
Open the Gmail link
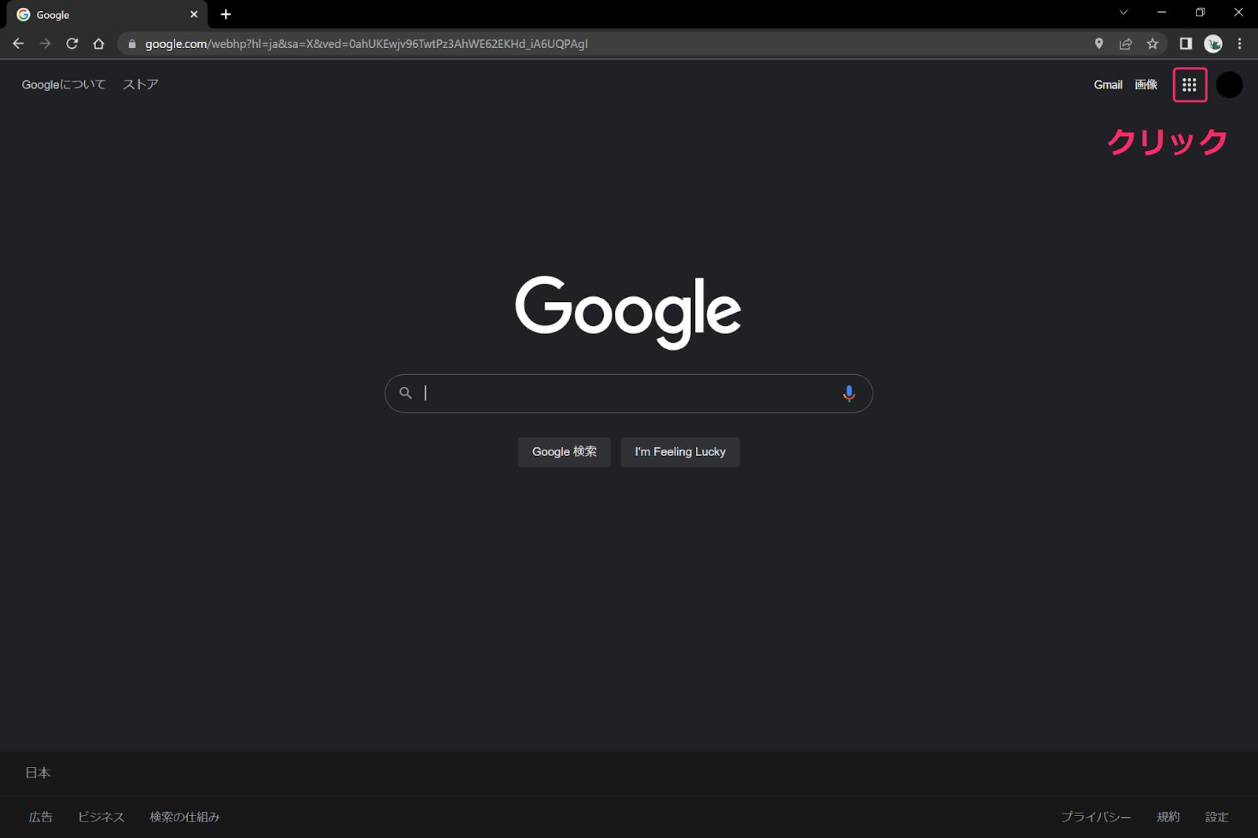point(1108,85)
